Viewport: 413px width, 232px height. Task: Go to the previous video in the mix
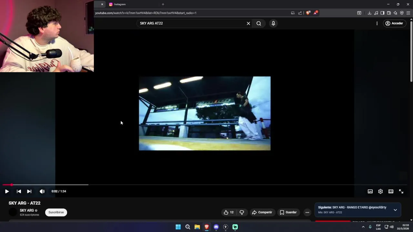19,191
